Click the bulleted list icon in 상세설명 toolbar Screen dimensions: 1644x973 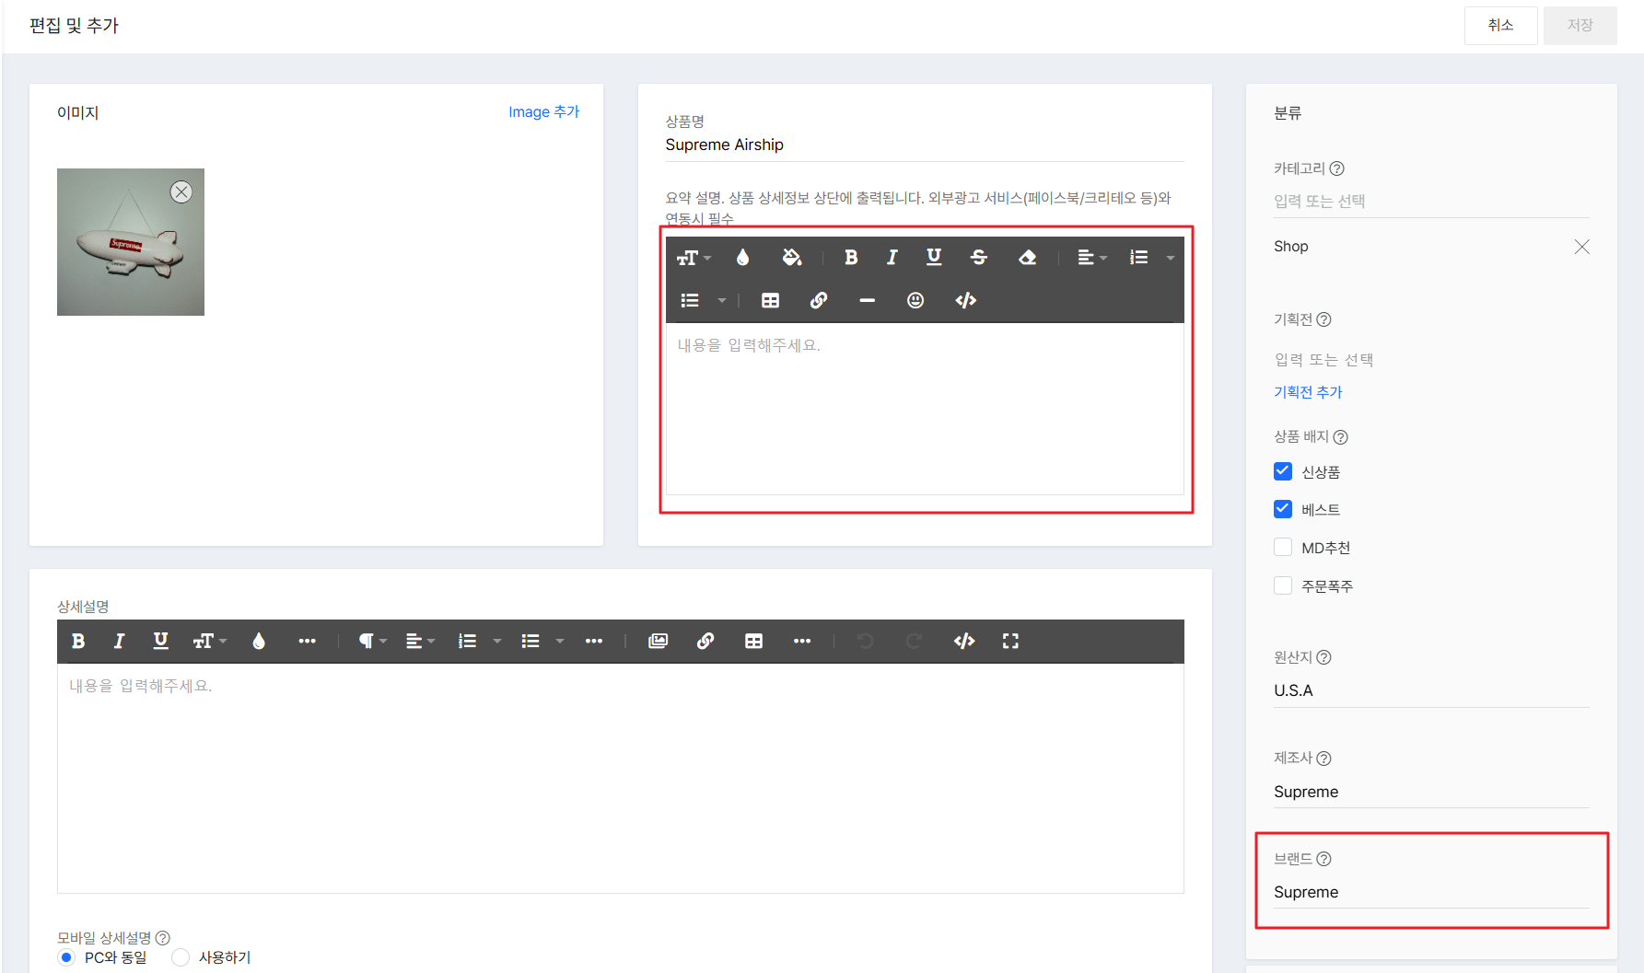click(531, 641)
